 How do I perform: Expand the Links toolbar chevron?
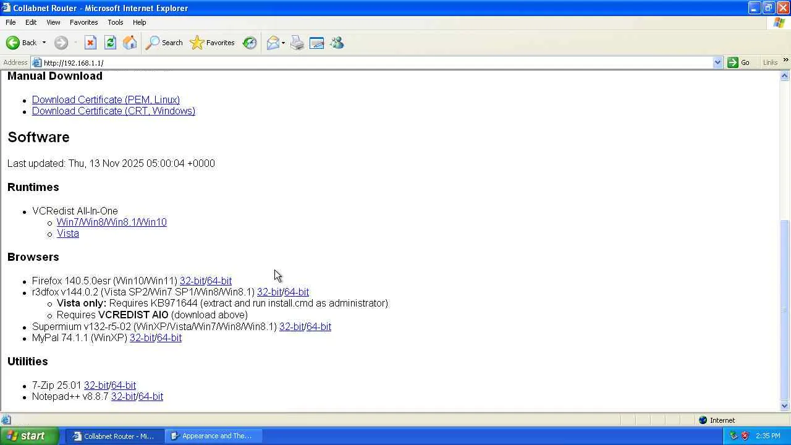pyautogui.click(x=785, y=60)
